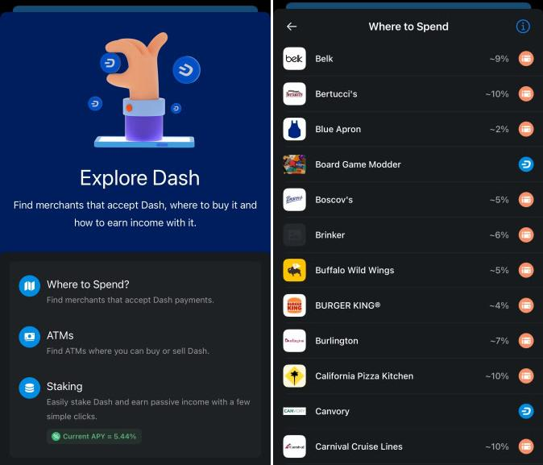Image resolution: width=543 pixels, height=465 pixels.
Task: Open the BURGER KING® merchant name
Action: (348, 305)
